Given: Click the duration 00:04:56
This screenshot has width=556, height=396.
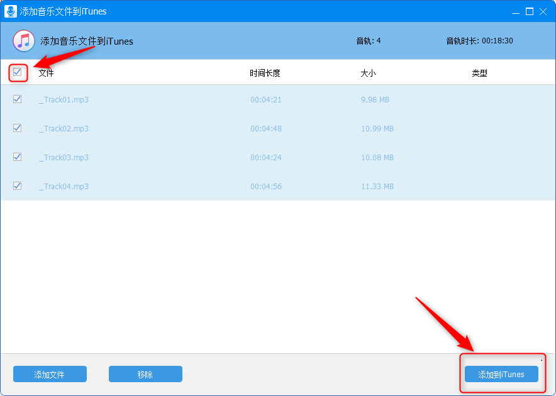Looking at the screenshot, I should [x=266, y=187].
